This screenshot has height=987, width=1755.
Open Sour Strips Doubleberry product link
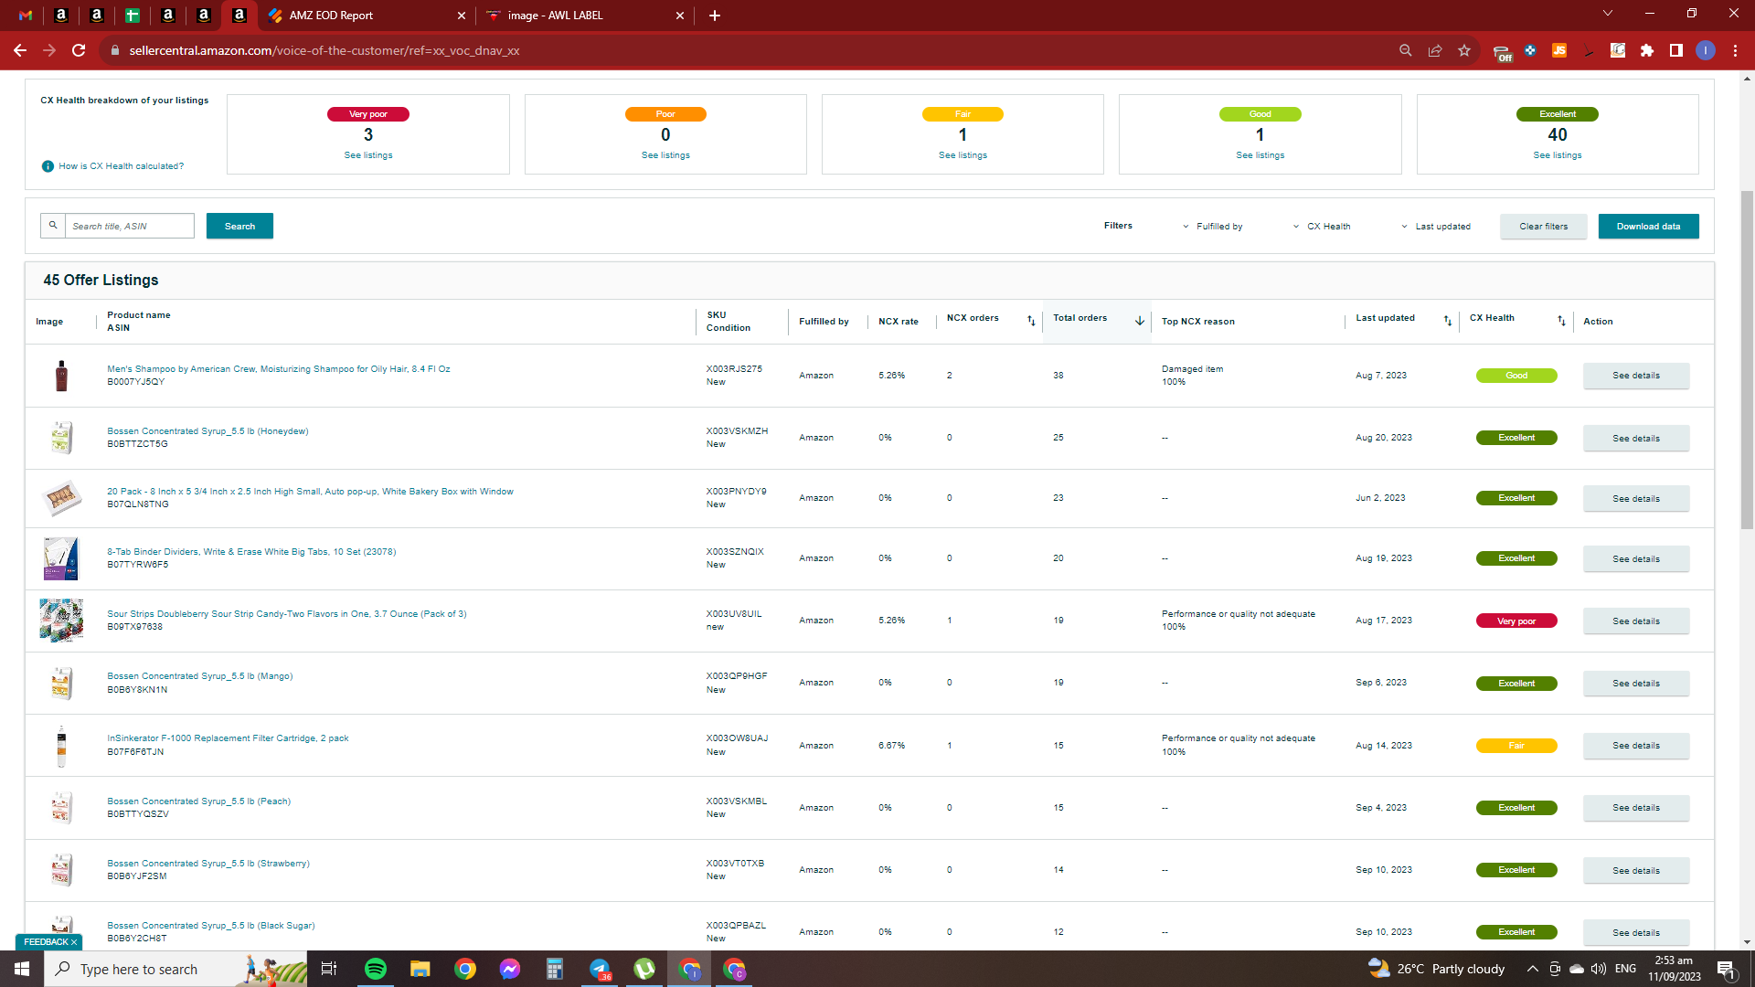pyautogui.click(x=286, y=614)
